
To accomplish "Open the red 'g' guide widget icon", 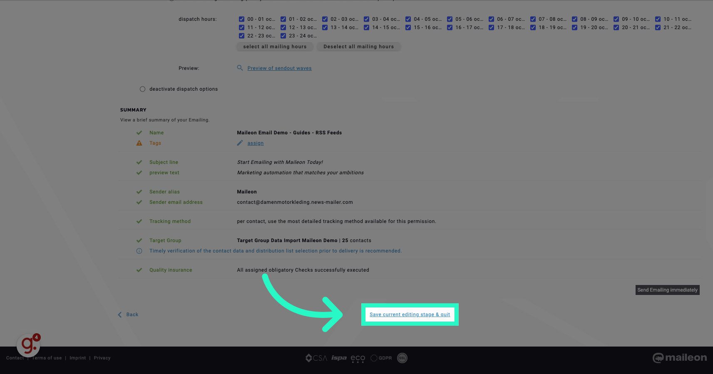I will [28, 345].
